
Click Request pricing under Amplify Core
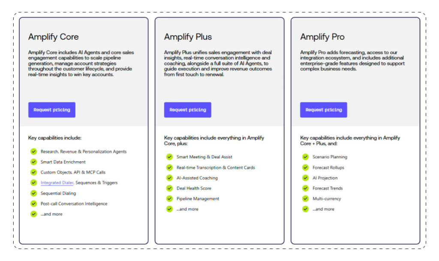(x=51, y=110)
